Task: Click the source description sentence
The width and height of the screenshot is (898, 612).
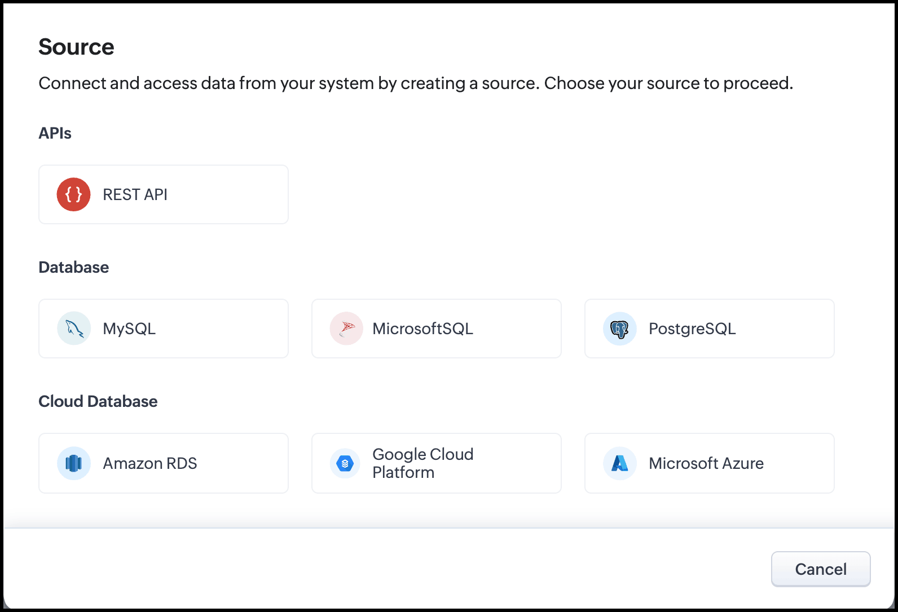Action: click(416, 83)
